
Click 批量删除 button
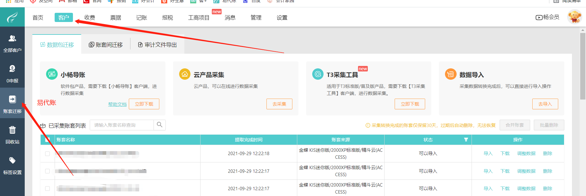(549, 125)
